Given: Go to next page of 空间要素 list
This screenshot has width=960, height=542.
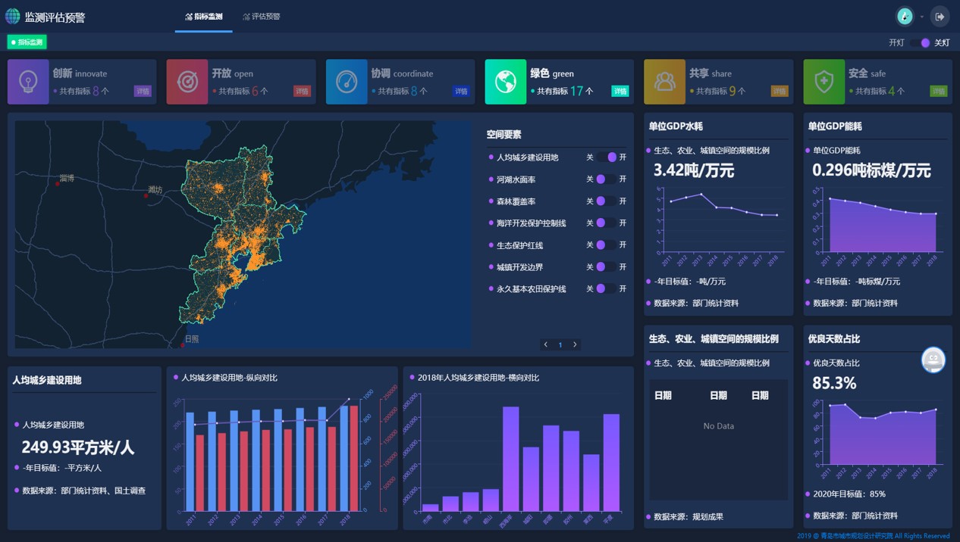Looking at the screenshot, I should coord(575,344).
